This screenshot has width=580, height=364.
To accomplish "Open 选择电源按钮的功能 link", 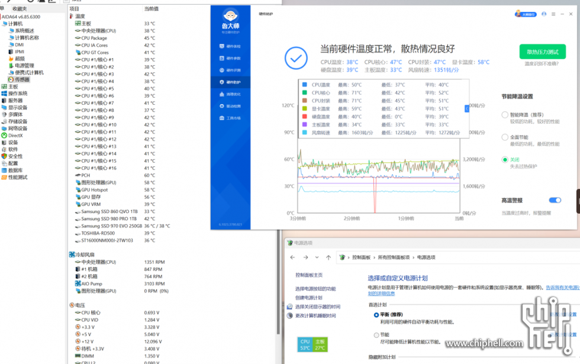I will click(x=315, y=289).
